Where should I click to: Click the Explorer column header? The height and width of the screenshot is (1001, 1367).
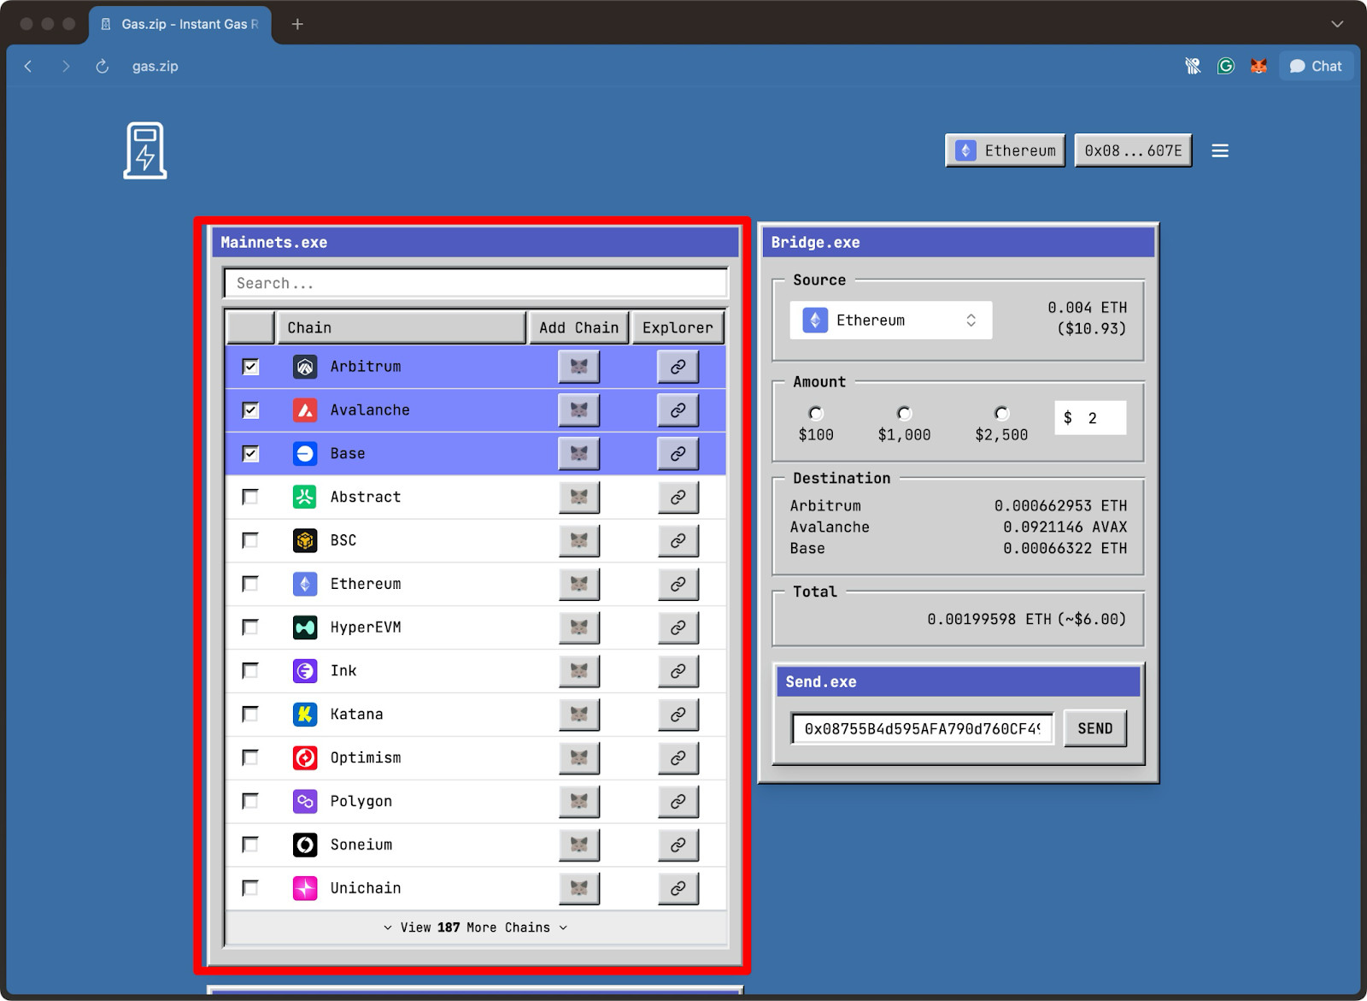tap(678, 328)
